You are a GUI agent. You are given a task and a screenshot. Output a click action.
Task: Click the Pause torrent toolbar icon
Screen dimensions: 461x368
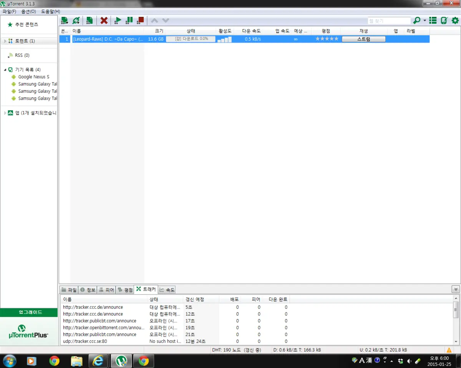[x=129, y=20]
